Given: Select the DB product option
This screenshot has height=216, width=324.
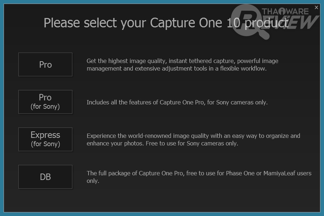Looking at the screenshot, I should (45, 177).
